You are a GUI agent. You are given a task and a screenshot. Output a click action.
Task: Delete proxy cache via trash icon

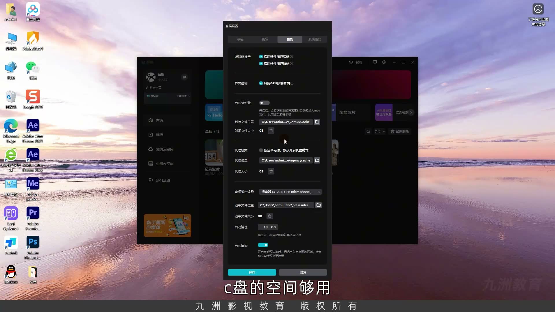[271, 171]
